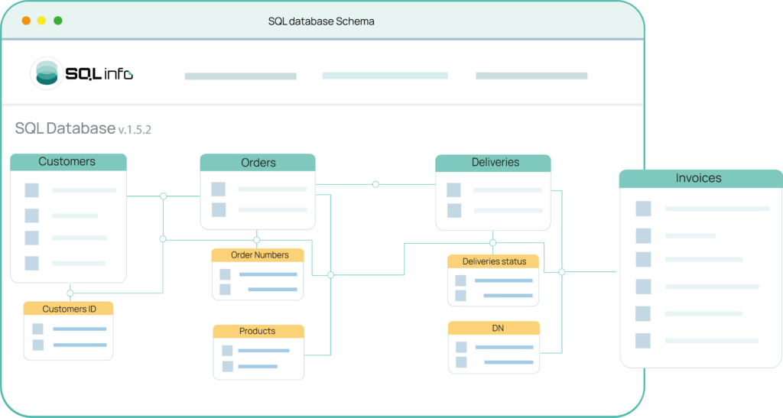
Task: Select the Customers table header
Action: click(68, 162)
